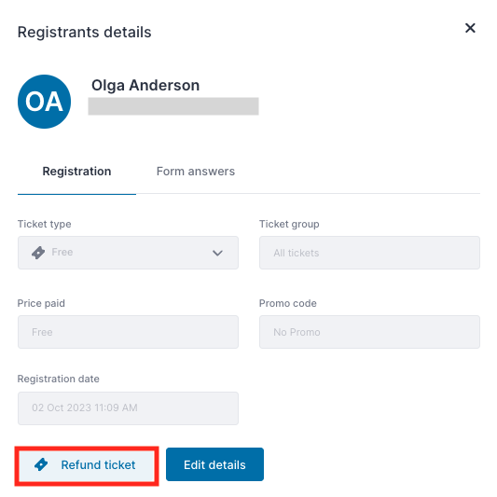Click the ticket icon on Refund ticket button
497x497 pixels.
(x=41, y=464)
